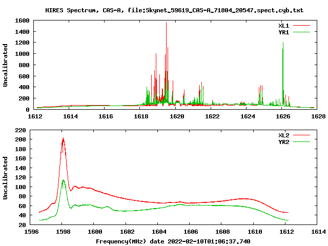
Task: Click the upper plot Uncalibrated axis label
Action: point(5,65)
